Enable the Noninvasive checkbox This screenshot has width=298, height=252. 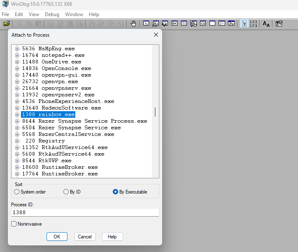[14, 224]
